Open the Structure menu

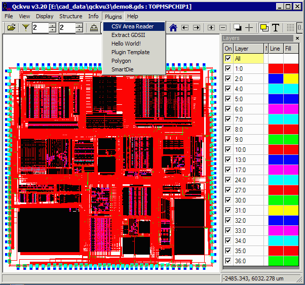[71, 16]
